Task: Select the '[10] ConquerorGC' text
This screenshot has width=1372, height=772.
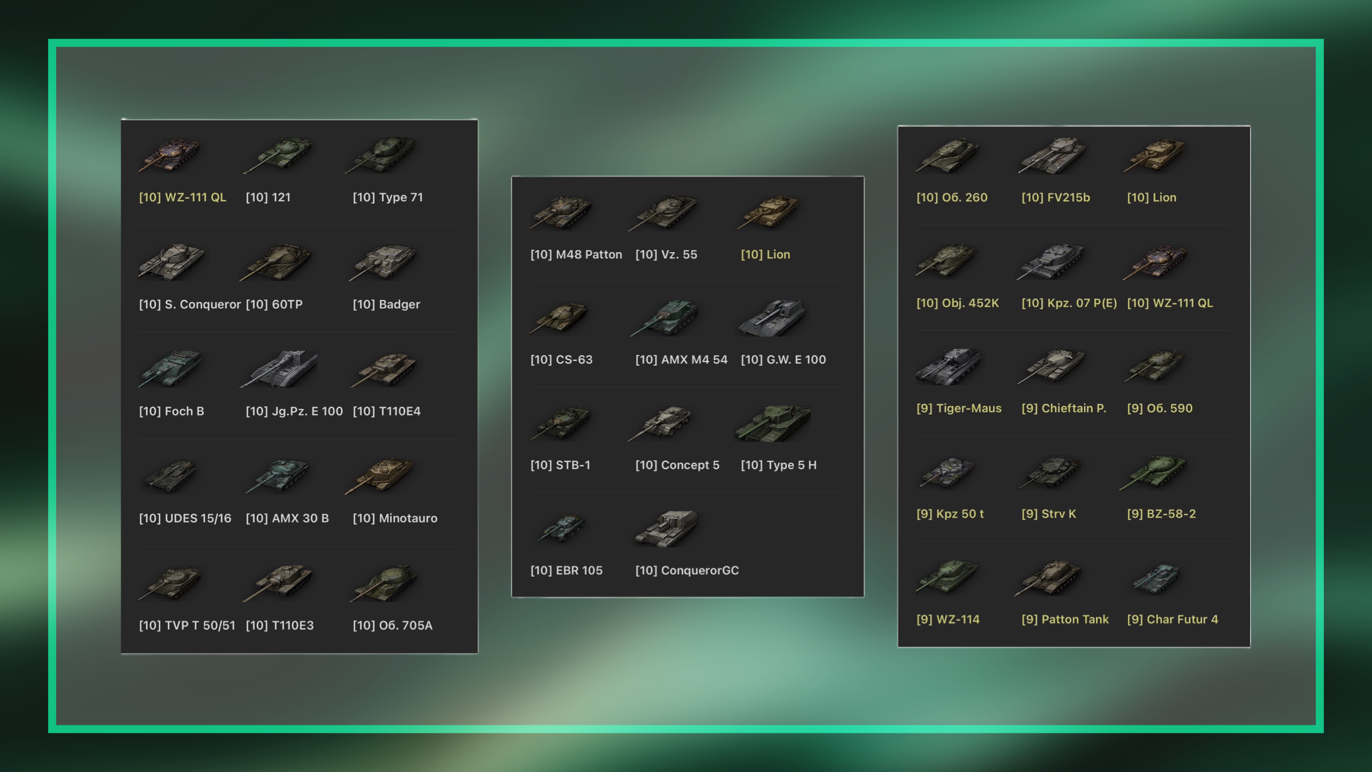Action: click(687, 570)
